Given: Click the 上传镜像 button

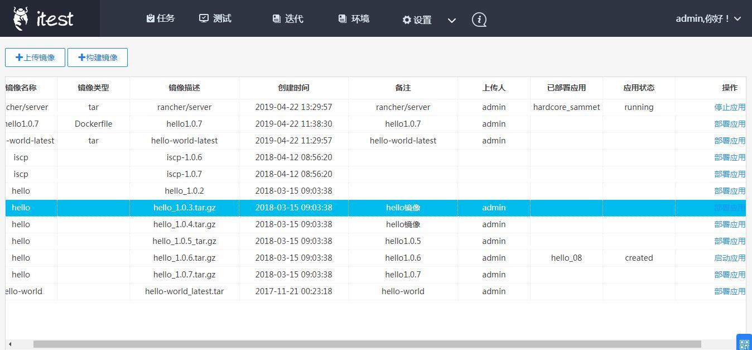Looking at the screenshot, I should pos(35,57).
